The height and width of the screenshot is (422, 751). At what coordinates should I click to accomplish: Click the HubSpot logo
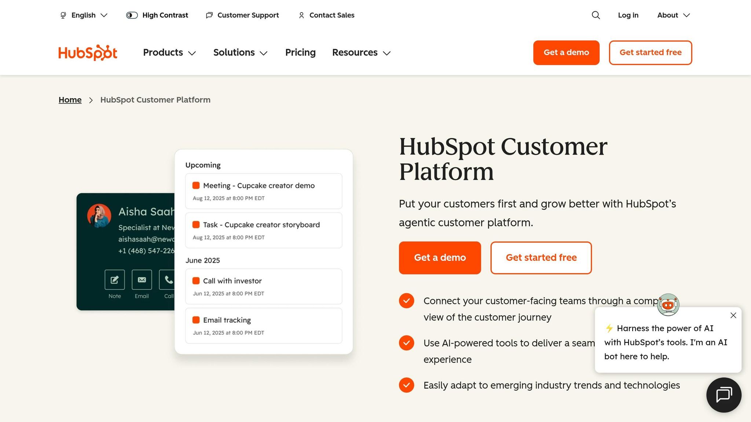click(x=88, y=52)
